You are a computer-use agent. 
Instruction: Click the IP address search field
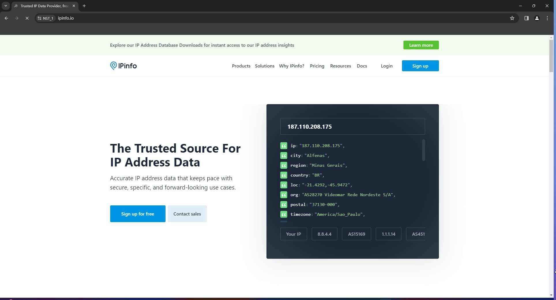tap(352, 126)
